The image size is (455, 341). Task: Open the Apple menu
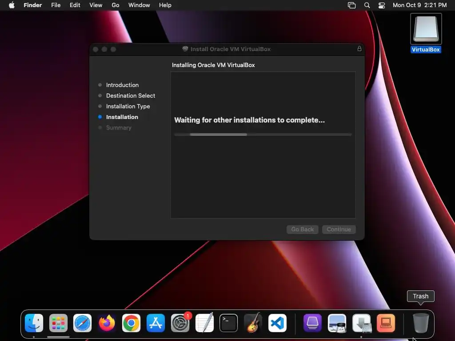(x=12, y=5)
